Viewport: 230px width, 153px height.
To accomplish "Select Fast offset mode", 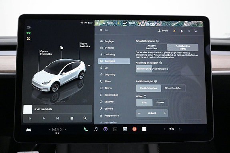I will click(x=144, y=103).
